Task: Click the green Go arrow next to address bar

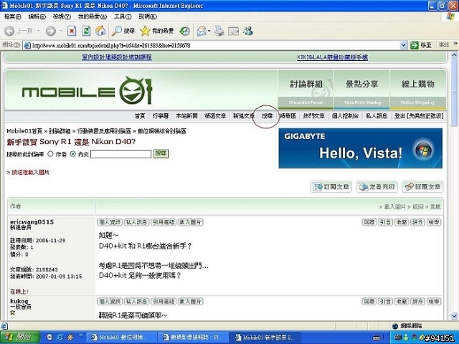Action: click(415, 45)
